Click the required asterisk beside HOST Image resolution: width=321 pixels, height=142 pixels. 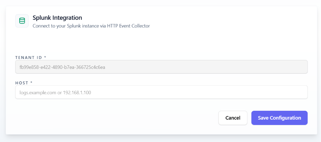[31, 83]
